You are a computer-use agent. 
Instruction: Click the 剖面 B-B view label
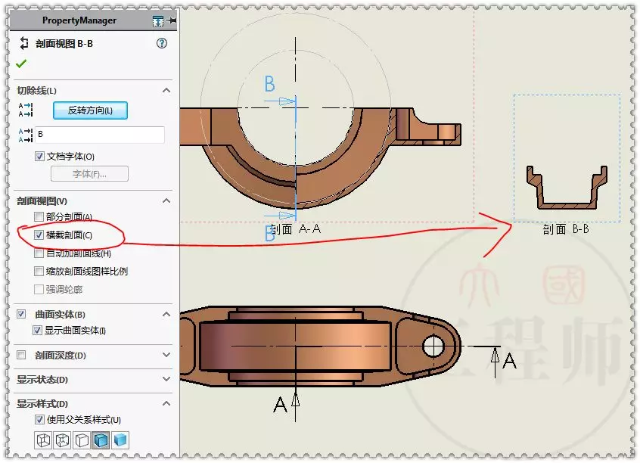[x=566, y=229]
